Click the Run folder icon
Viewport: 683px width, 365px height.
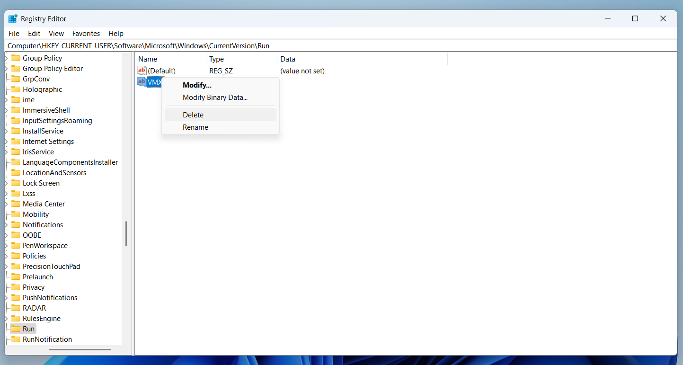16,329
